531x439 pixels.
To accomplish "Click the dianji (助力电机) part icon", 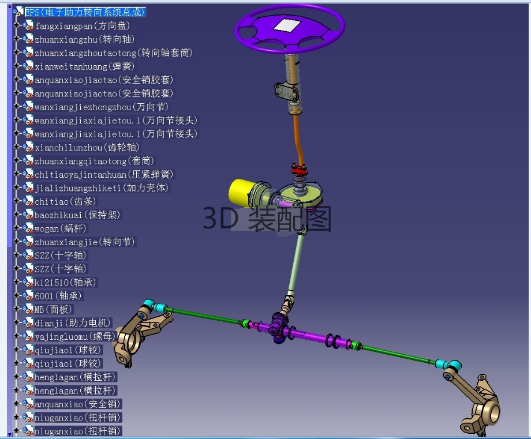I will 28,323.
